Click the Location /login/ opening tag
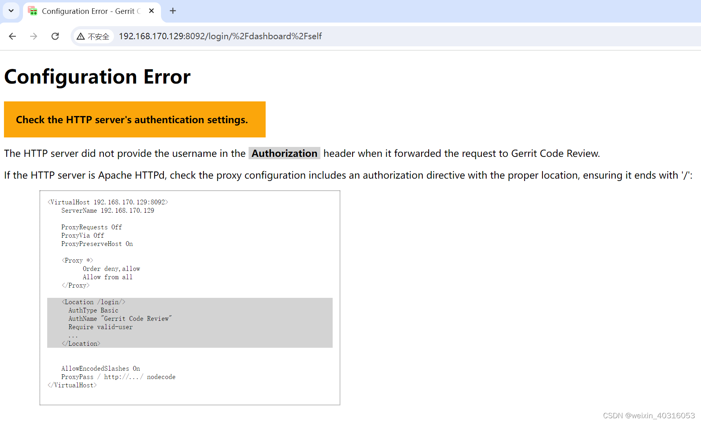 click(x=94, y=302)
